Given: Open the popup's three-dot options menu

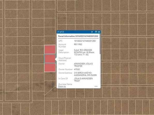Looking at the screenshot, I should (x=96, y=86).
